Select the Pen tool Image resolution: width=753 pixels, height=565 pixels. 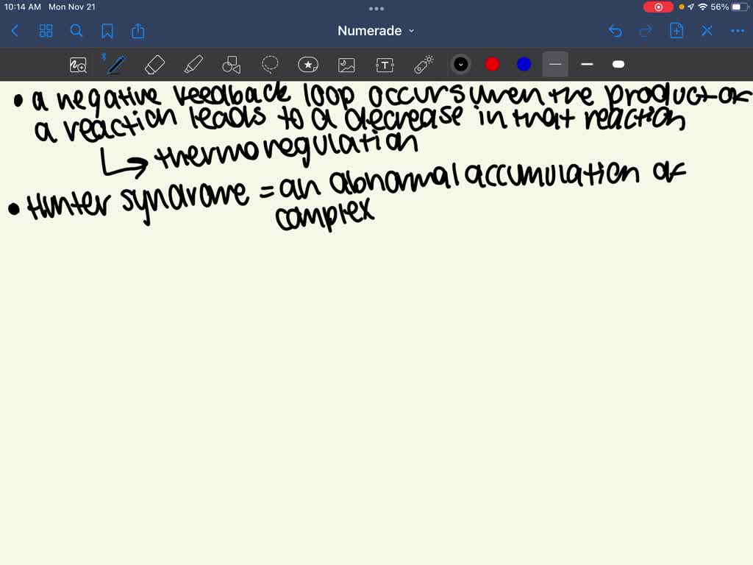pyautogui.click(x=115, y=65)
